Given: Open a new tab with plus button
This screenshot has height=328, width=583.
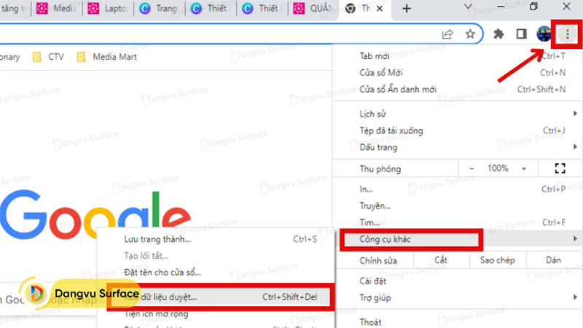Looking at the screenshot, I should [x=407, y=9].
